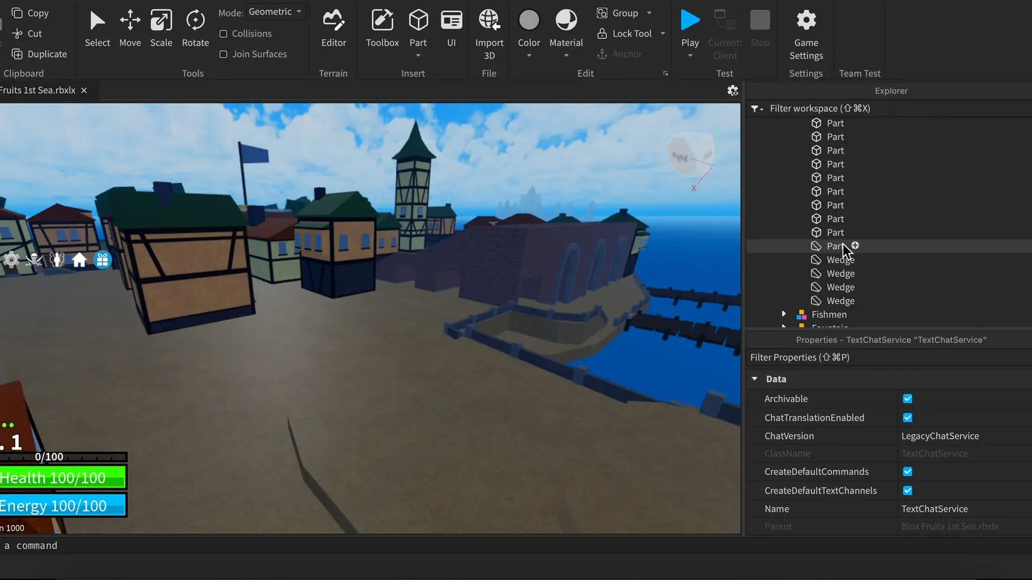Toggle the Join Surfaces checkbox

click(223, 54)
